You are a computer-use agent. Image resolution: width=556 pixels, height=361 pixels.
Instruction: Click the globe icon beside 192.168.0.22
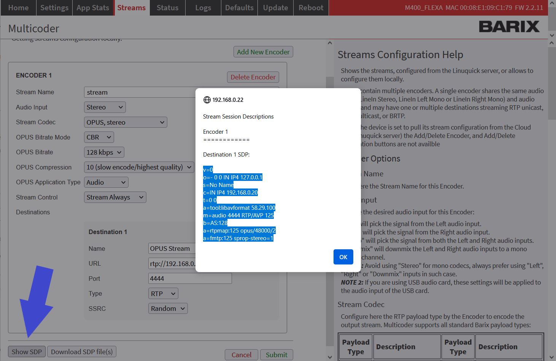(x=207, y=100)
